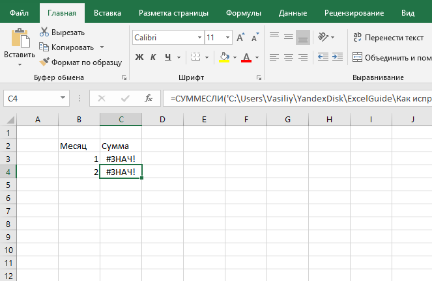This screenshot has height=281, width=432.
Task: Select row 9 header
Action: (x=8, y=237)
